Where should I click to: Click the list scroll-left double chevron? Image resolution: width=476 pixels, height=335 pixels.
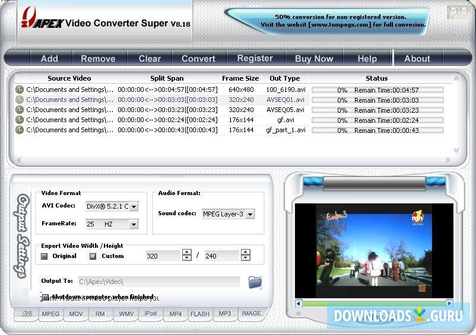[x=19, y=160]
